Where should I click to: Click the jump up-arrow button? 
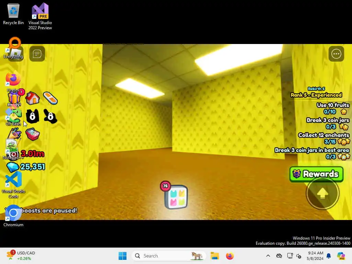tap(322, 193)
